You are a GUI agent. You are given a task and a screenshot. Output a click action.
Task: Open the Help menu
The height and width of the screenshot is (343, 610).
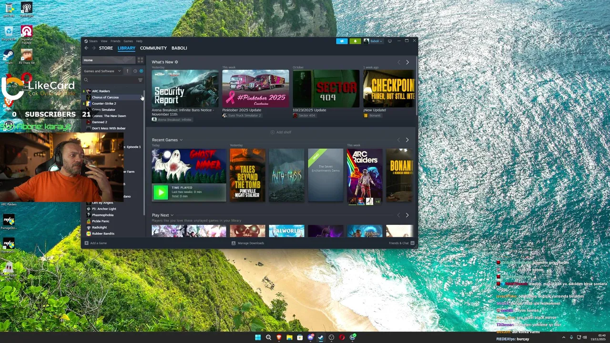coord(139,41)
